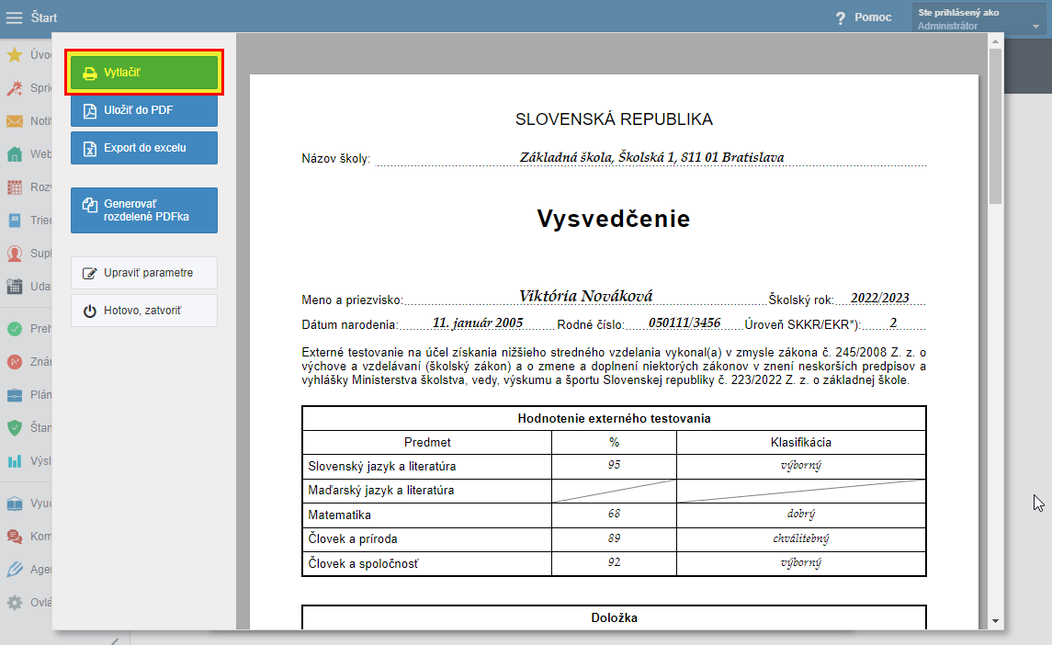
Task: Open the hamburger menu next to Štart
Action: coord(14,17)
